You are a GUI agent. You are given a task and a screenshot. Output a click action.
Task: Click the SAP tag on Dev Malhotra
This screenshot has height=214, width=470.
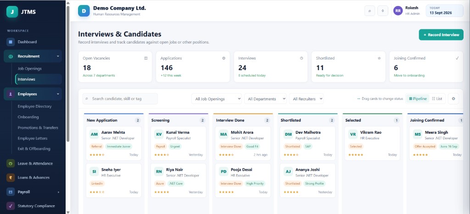click(x=308, y=147)
